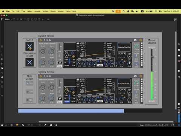Open the File menu
The height and width of the screenshot is (136, 181).
[x=13, y=11]
